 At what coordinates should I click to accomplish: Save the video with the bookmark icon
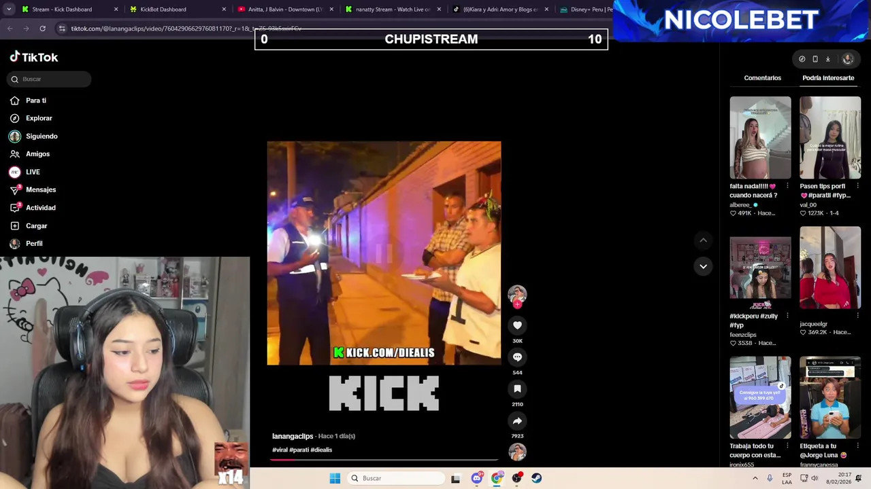[517, 388]
